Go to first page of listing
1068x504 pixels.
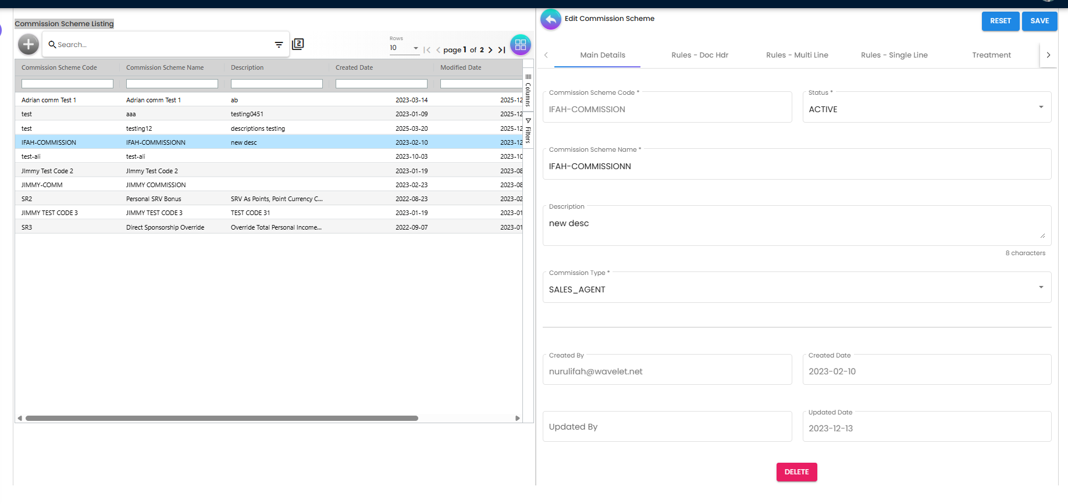(x=427, y=50)
